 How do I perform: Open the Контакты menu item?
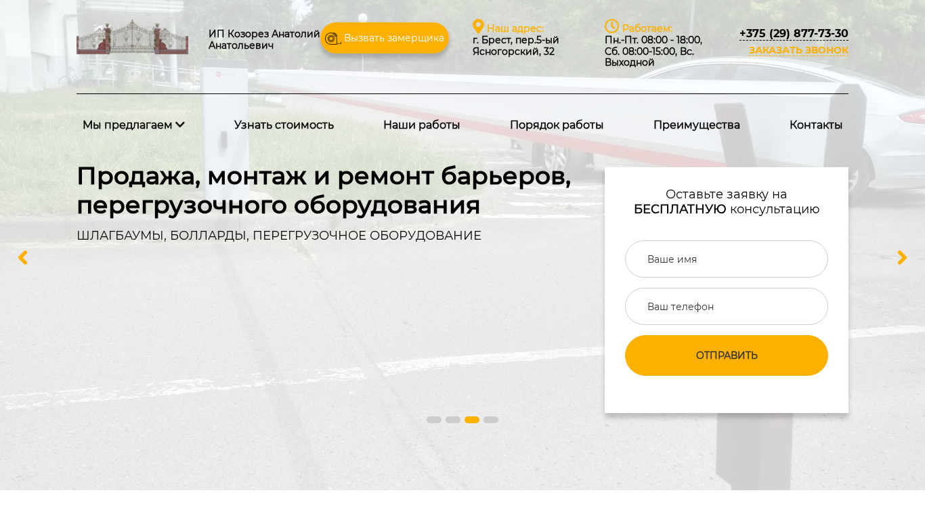click(x=816, y=125)
